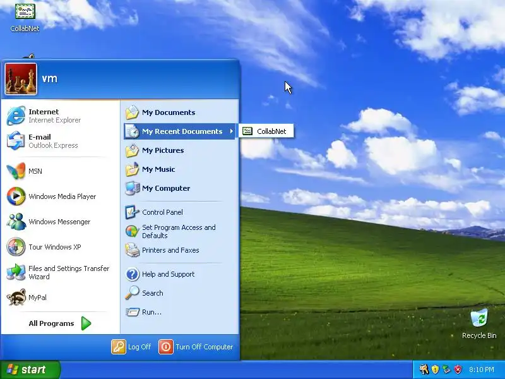Click the Log Off button
The height and width of the screenshot is (379, 505).
(x=131, y=347)
